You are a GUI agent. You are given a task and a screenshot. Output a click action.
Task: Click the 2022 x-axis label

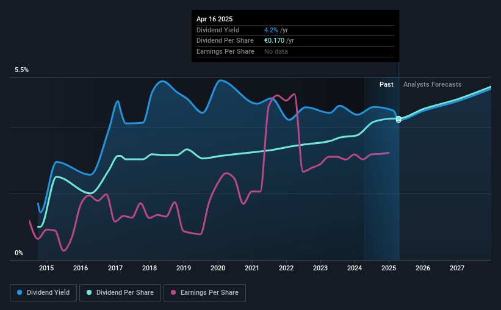coord(286,268)
